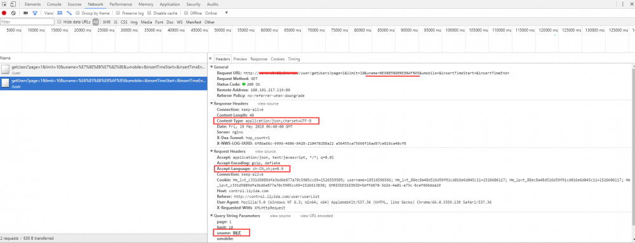Open the request Timing tab
Screen dimensions: 635x243
pyautogui.click(x=294, y=59)
